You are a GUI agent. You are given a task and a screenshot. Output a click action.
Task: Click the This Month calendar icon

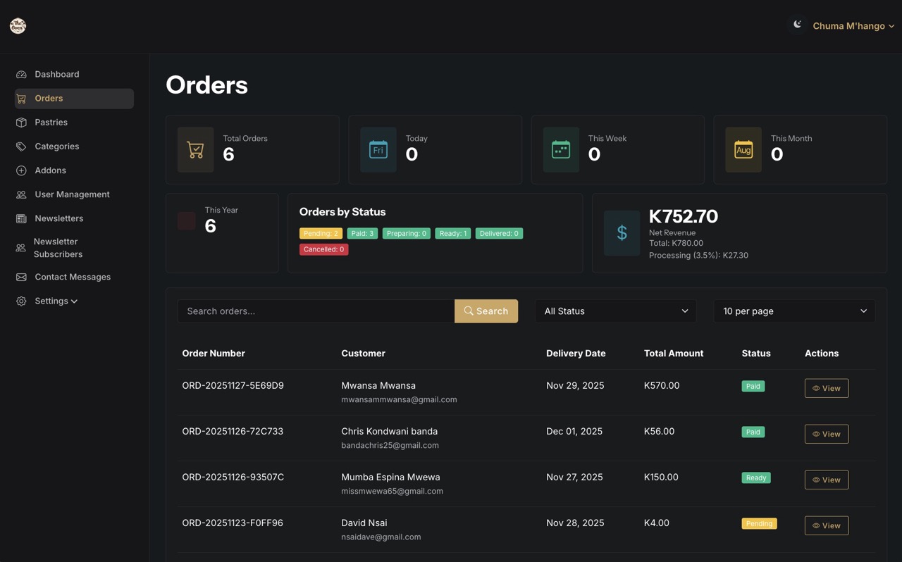click(743, 149)
